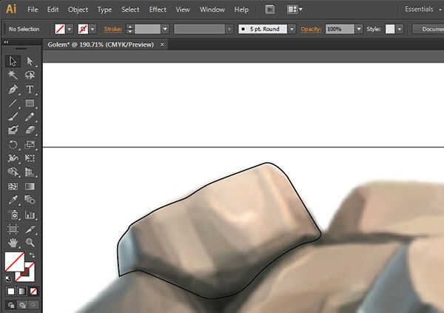Select the Hand tool
The image size is (444, 313).
click(x=13, y=243)
